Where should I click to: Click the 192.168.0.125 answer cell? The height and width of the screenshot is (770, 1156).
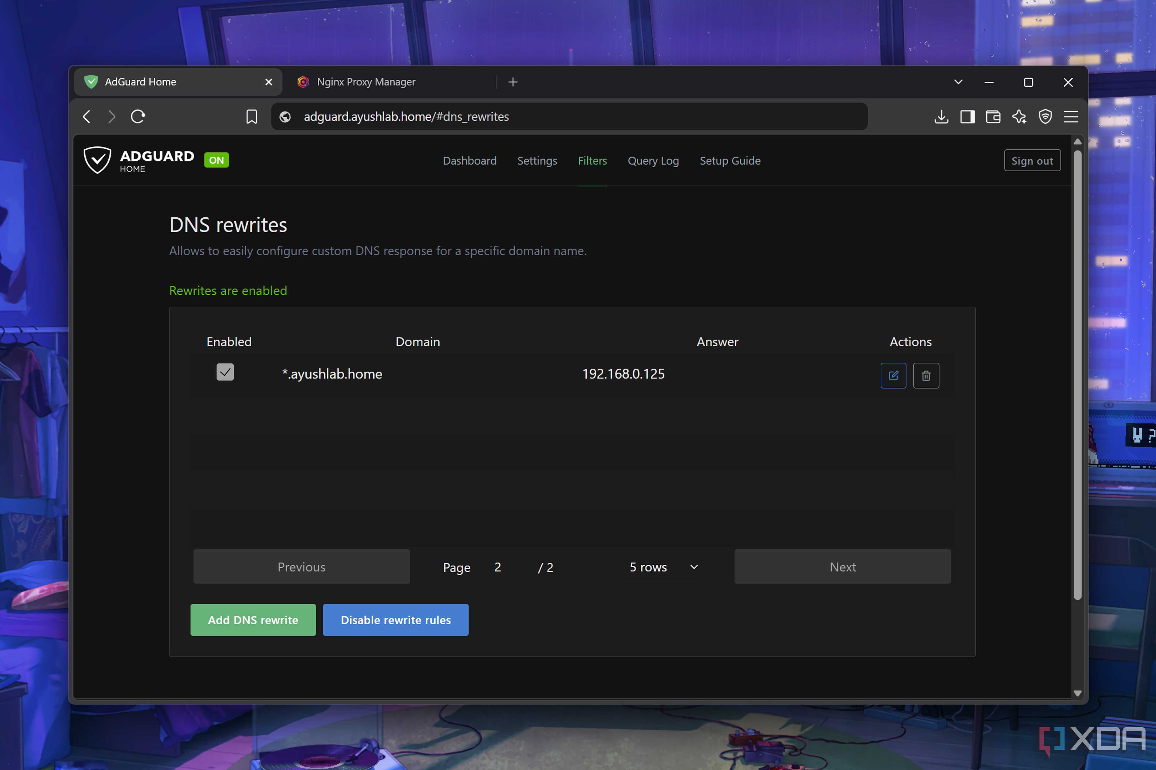(623, 374)
